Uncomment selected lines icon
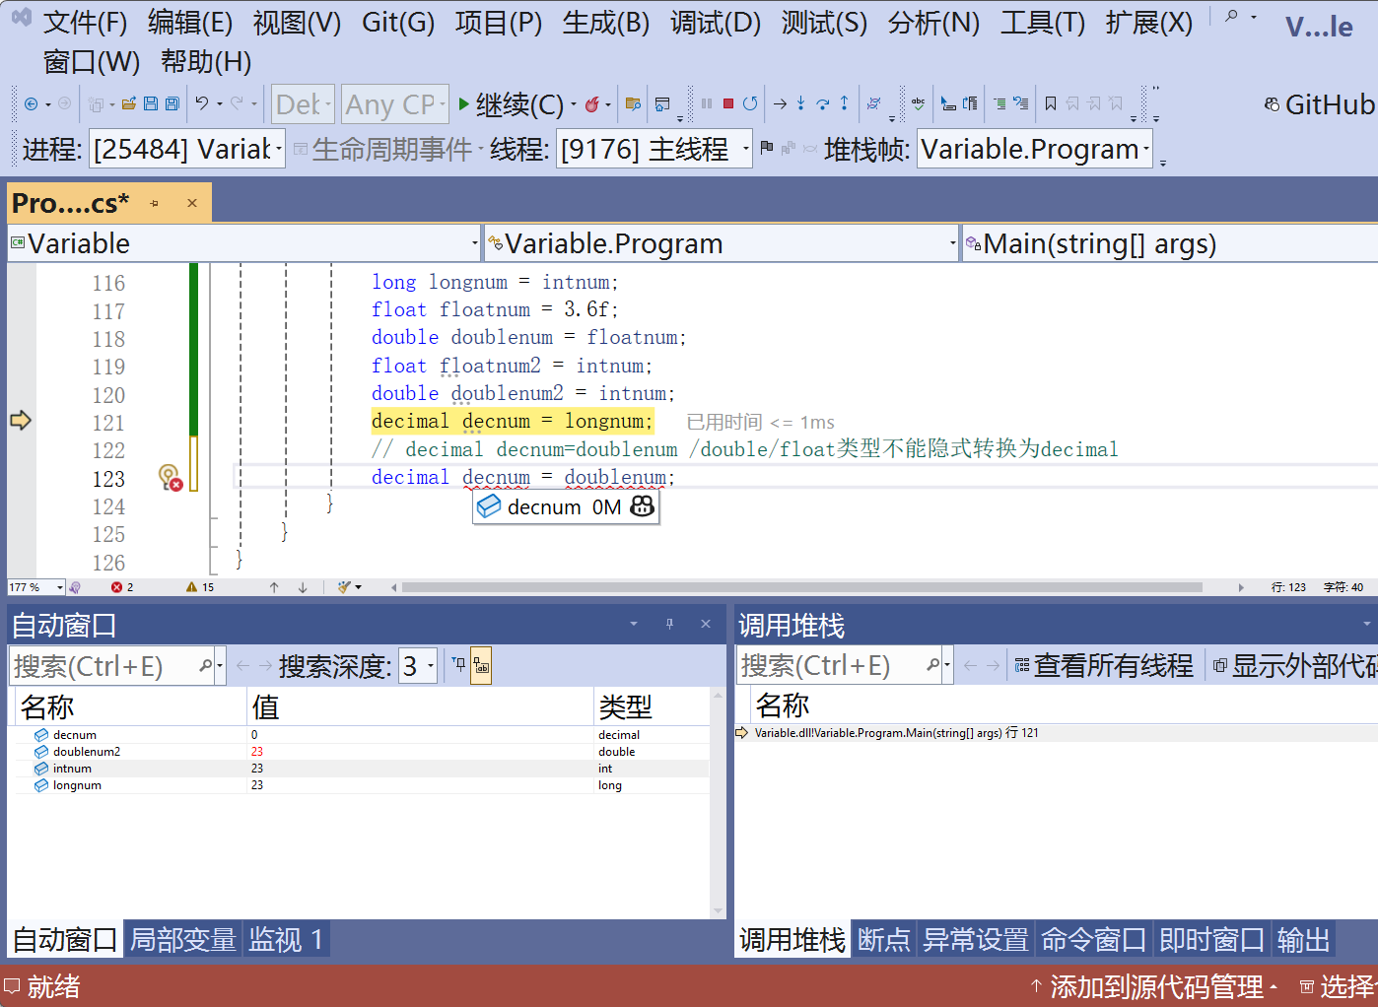Screen dimensions: 1378x1007 (x=1021, y=103)
